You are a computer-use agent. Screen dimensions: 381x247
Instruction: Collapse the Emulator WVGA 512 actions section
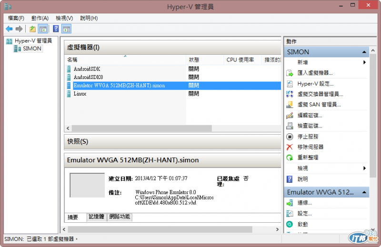[364, 192]
